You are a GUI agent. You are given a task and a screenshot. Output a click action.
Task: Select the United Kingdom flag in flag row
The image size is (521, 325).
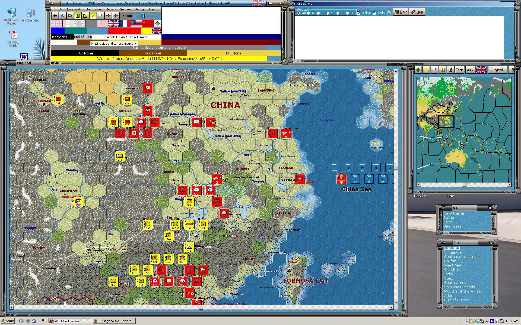pyautogui.click(x=114, y=24)
